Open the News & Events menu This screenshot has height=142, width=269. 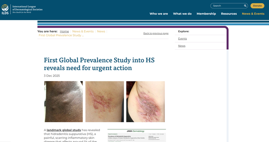point(253,14)
